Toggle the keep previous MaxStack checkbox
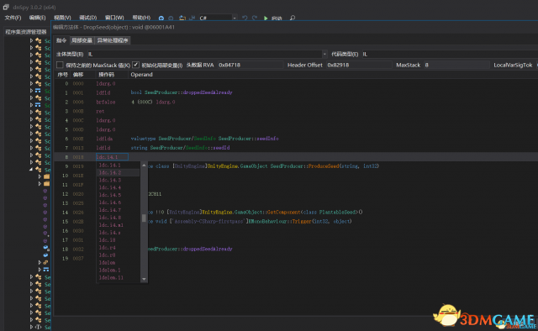Image resolution: width=538 pixels, height=331 pixels. pyautogui.click(x=60, y=65)
